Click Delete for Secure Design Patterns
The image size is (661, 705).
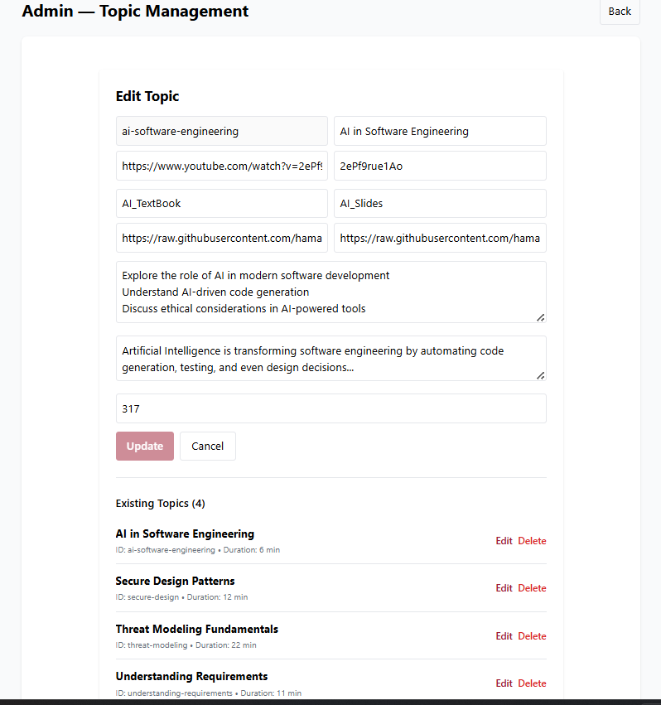[x=532, y=587]
